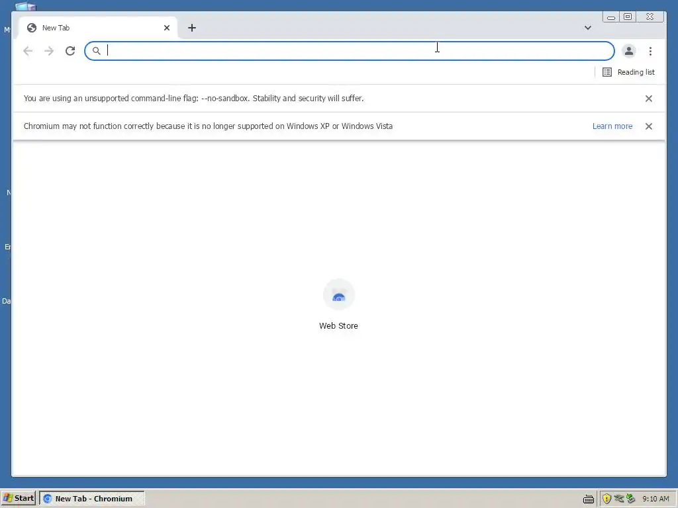Dismiss the unsupported Windows XP warning
The image size is (678, 508).
649,126
